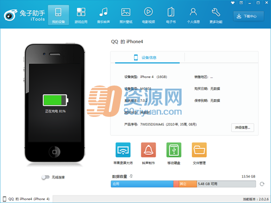
Task: Switch to the 设备信息 tab
Action: [x=145, y=57]
